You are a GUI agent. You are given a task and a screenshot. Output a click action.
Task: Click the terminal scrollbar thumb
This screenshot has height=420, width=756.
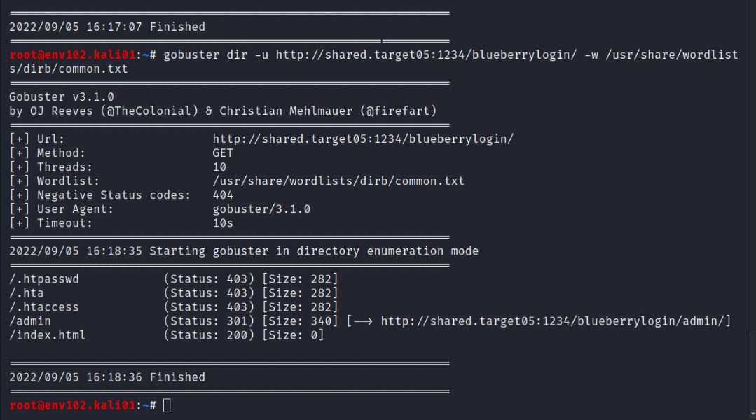(752, 371)
